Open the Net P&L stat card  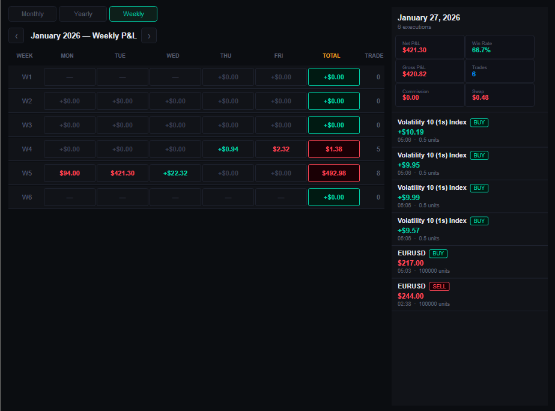pyautogui.click(x=429, y=47)
